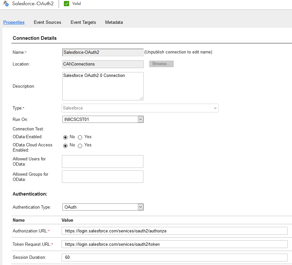Select No for OData-Enabled
This screenshot has height=265, width=292.
pos(65,137)
